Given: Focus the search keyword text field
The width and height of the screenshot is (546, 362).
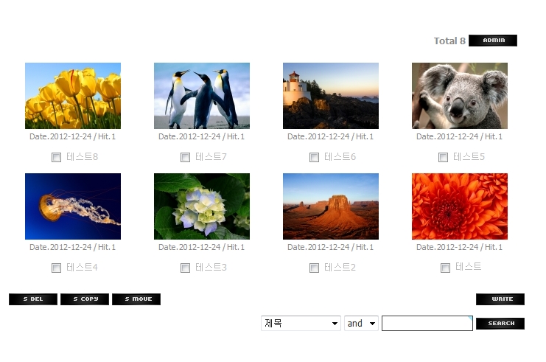Looking at the screenshot, I should (x=427, y=324).
